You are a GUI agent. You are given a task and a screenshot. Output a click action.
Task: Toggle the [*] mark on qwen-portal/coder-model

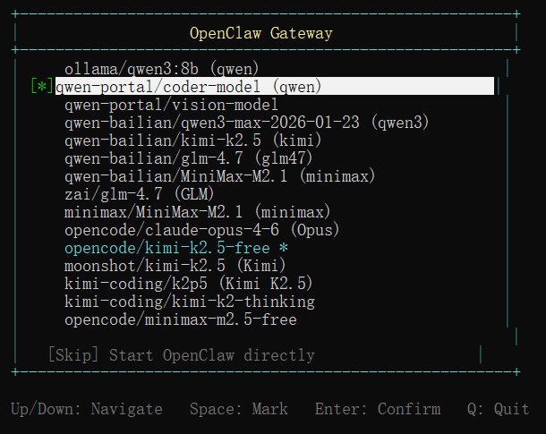42,86
